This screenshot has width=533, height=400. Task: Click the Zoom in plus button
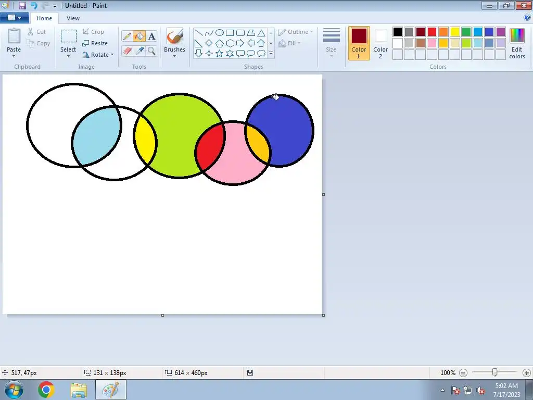point(527,373)
